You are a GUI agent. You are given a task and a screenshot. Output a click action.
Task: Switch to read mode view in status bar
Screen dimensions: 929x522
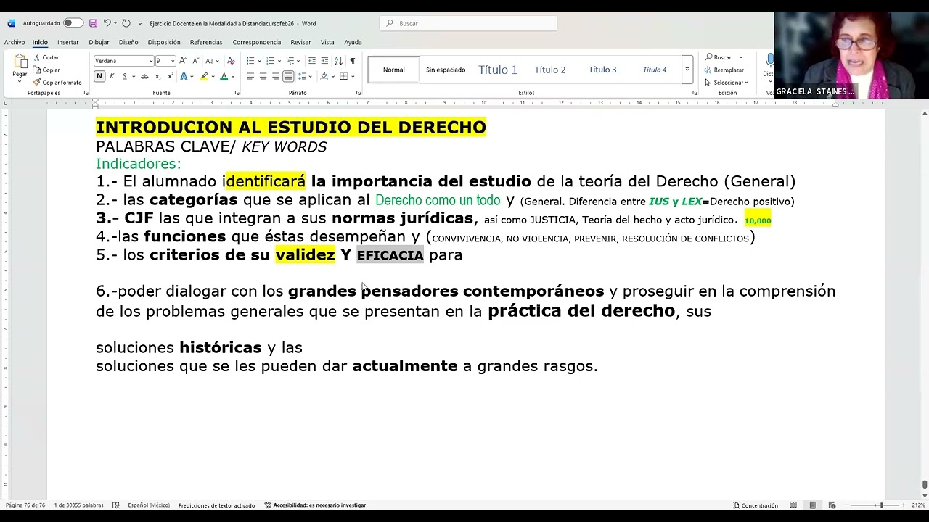(793, 505)
